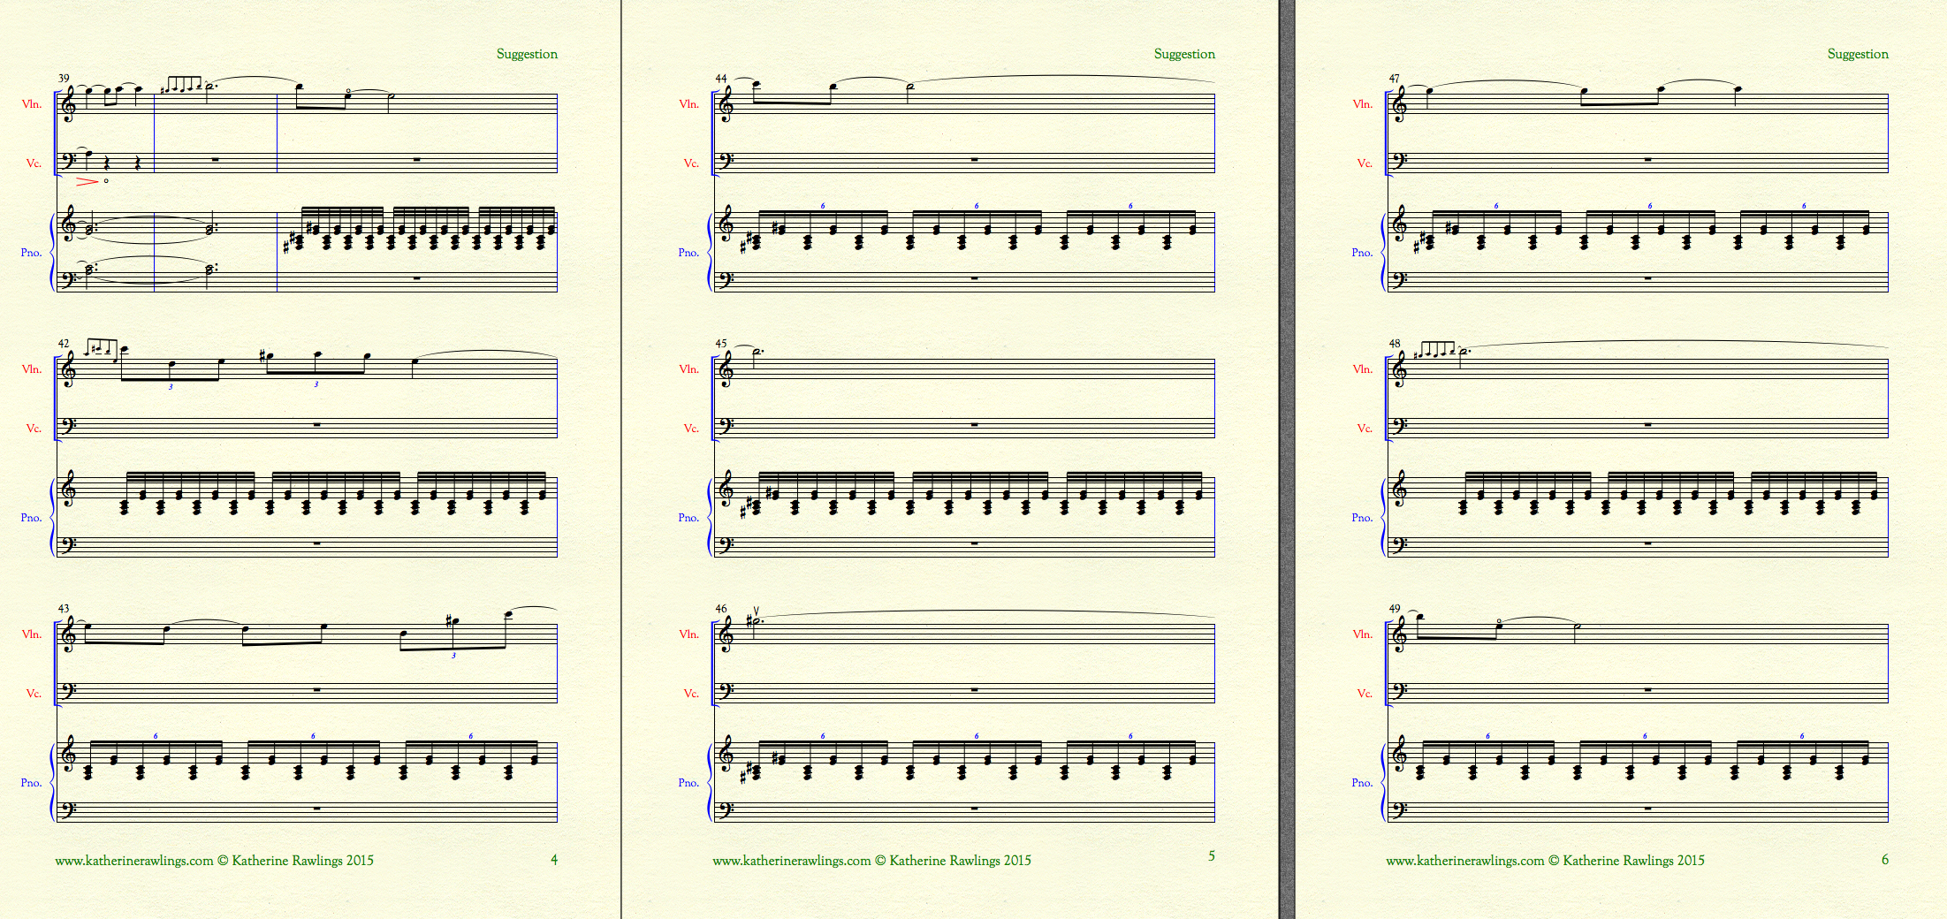
Task: Click the katherinerawlings.com copyright footer on page 4
Action: click(x=214, y=861)
